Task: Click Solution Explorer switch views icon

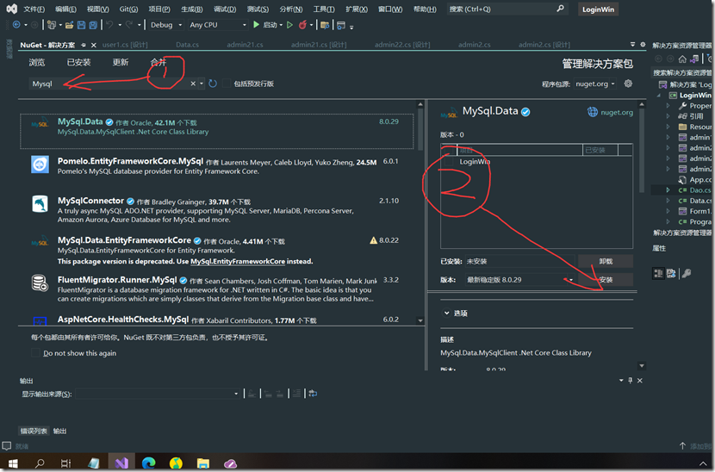Action: 694,59
